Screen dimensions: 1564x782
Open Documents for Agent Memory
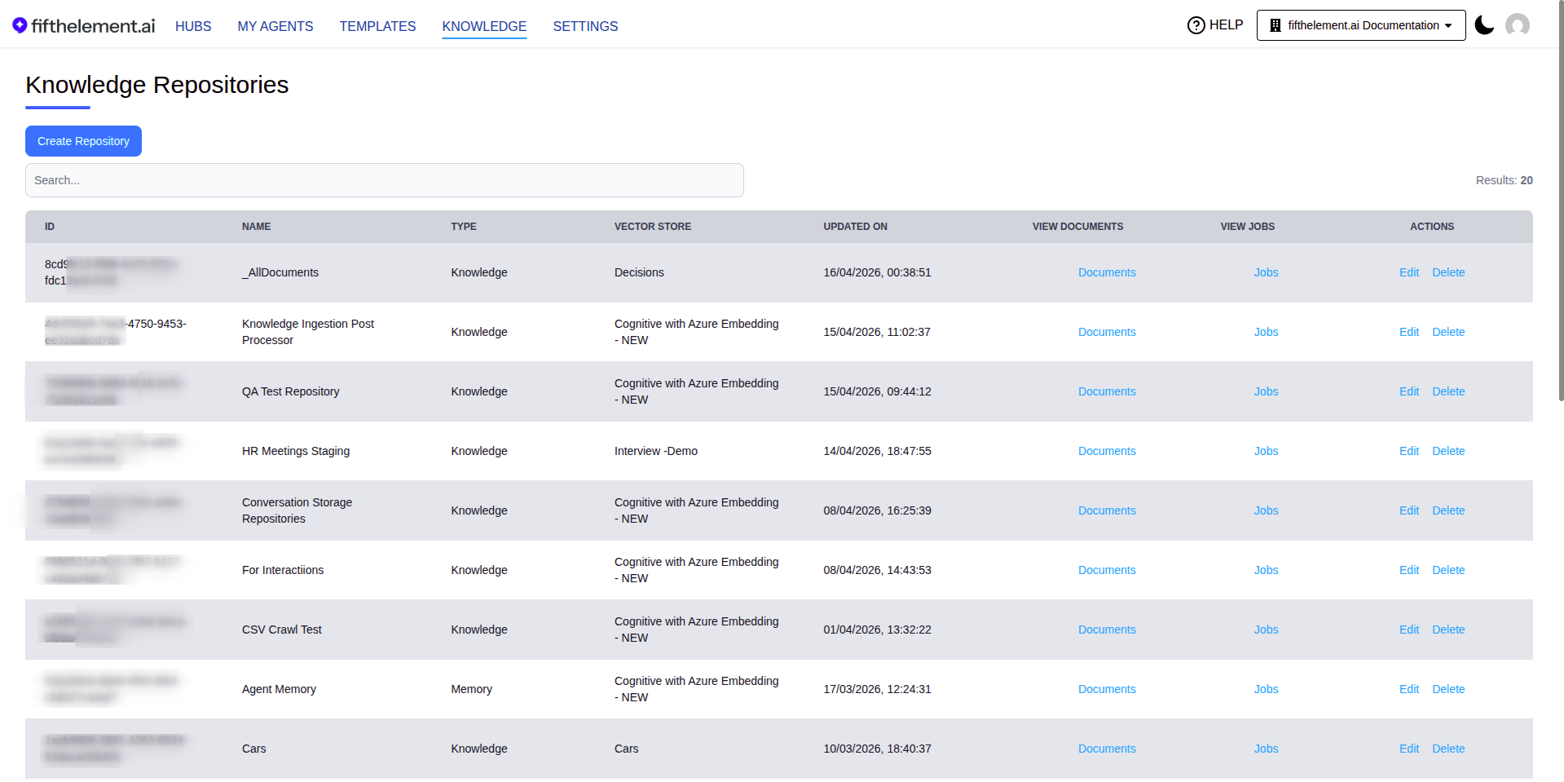1107,689
